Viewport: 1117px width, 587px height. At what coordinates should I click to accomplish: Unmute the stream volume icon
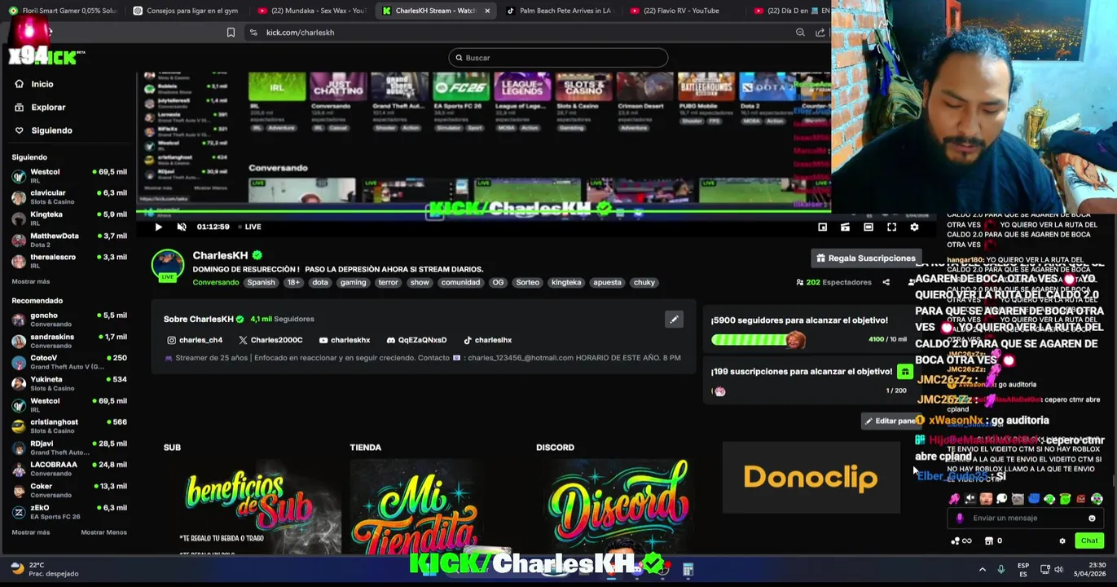182,227
